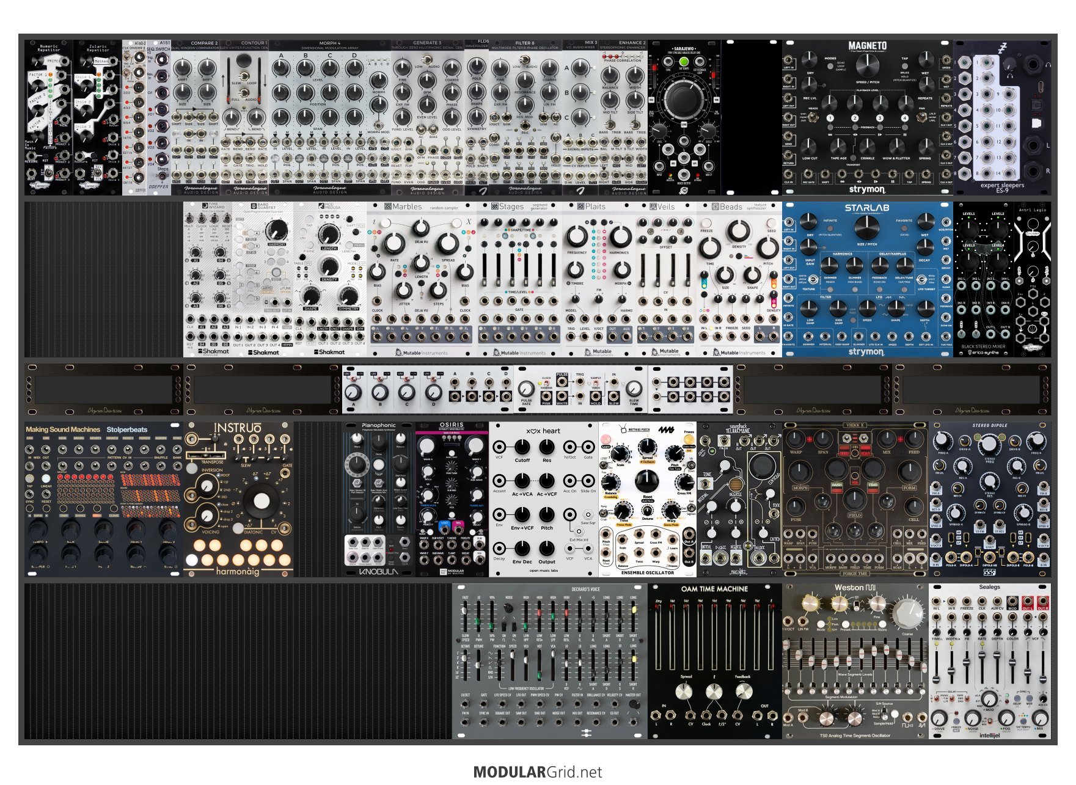The height and width of the screenshot is (785, 1076).
Task: Click the Morph 4 MORPH knob
Action: coord(379,79)
